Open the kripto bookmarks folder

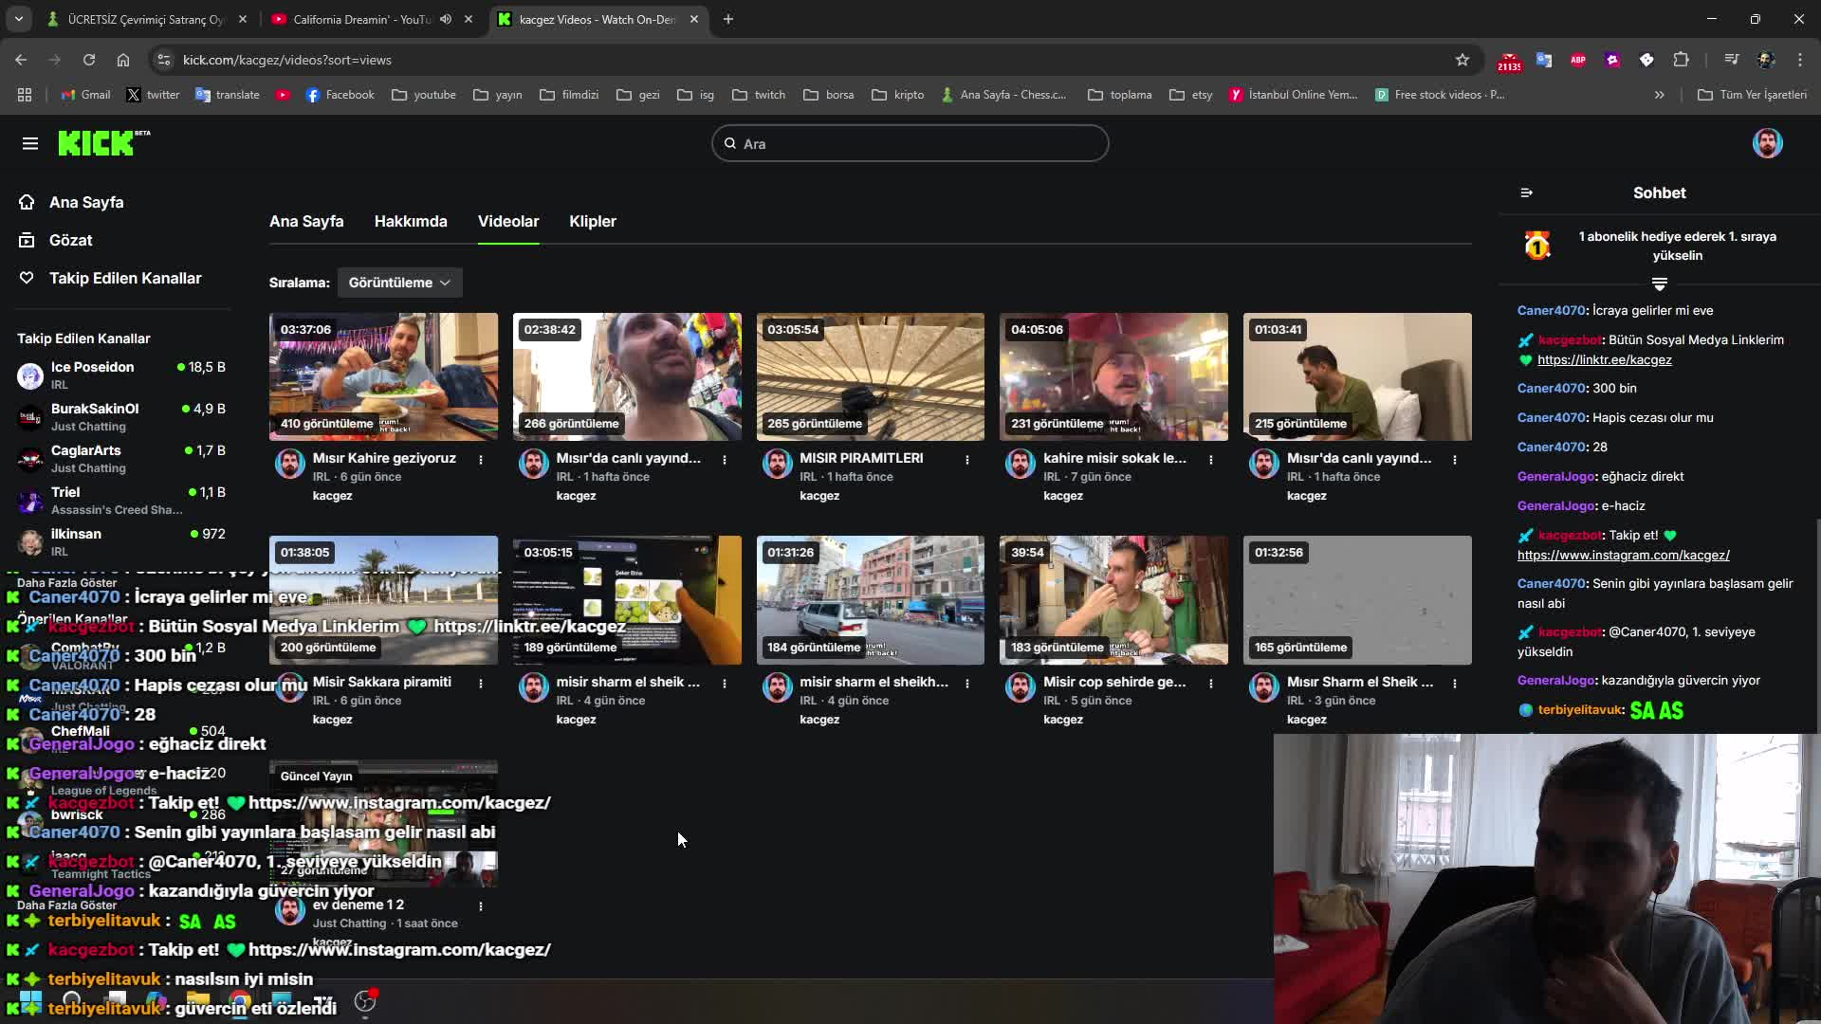tap(898, 95)
